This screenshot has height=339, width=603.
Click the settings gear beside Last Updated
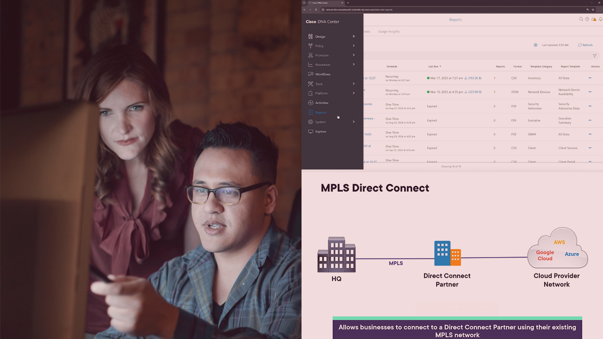point(536,45)
